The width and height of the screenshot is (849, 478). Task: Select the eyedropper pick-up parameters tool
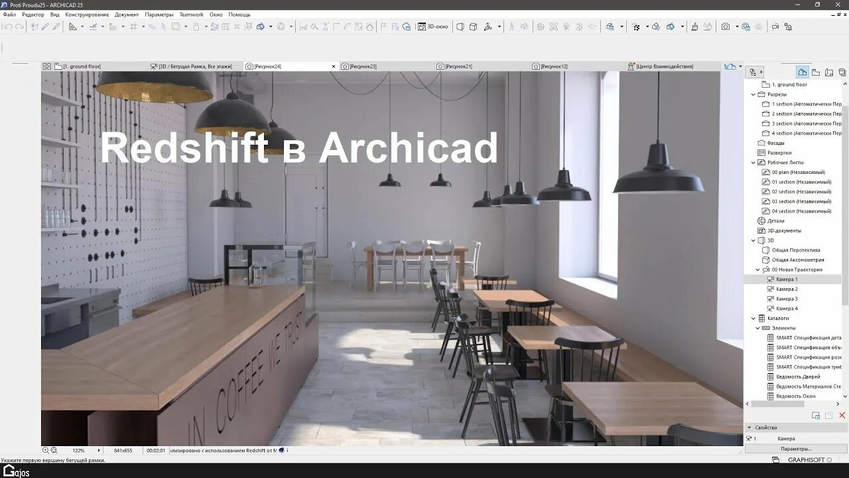click(45, 27)
